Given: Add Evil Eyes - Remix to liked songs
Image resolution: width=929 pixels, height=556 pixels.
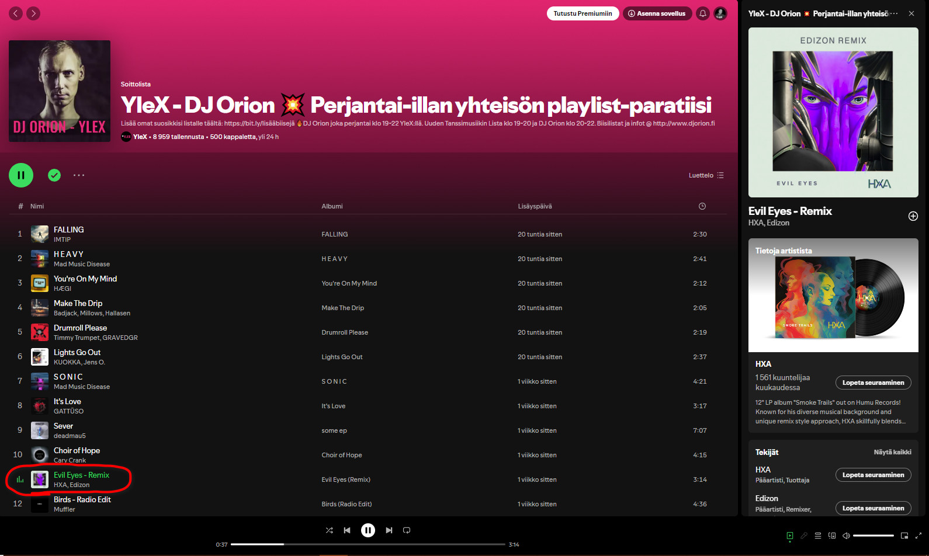Looking at the screenshot, I should point(913,216).
